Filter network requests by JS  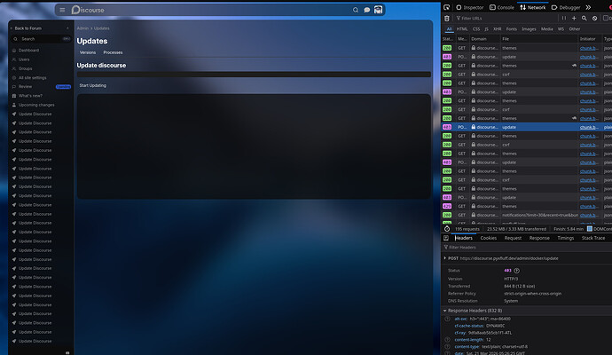pyautogui.click(x=486, y=29)
